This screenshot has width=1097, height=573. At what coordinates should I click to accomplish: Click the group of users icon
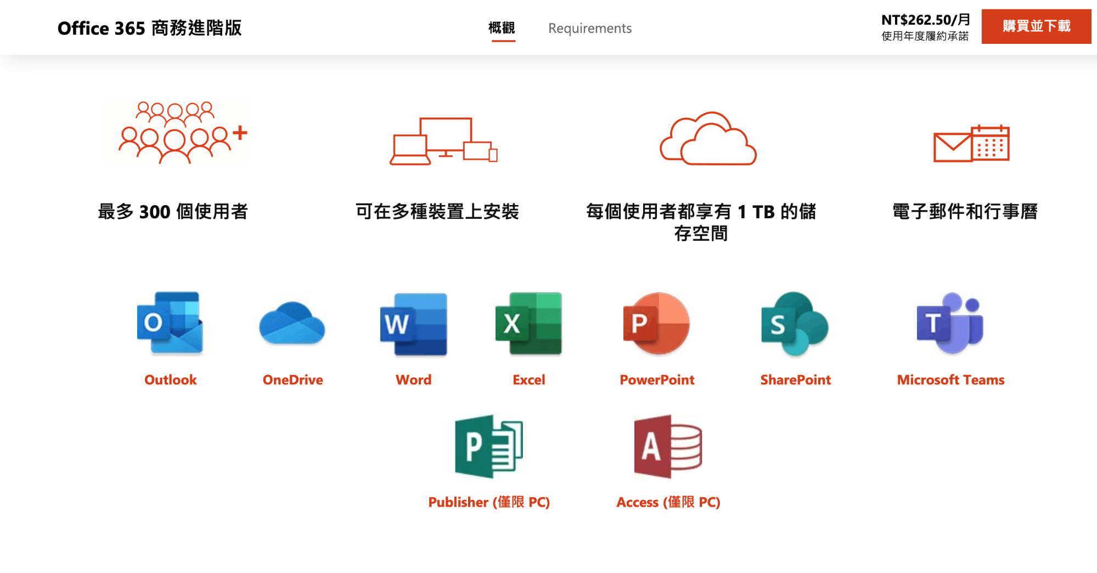click(x=183, y=132)
